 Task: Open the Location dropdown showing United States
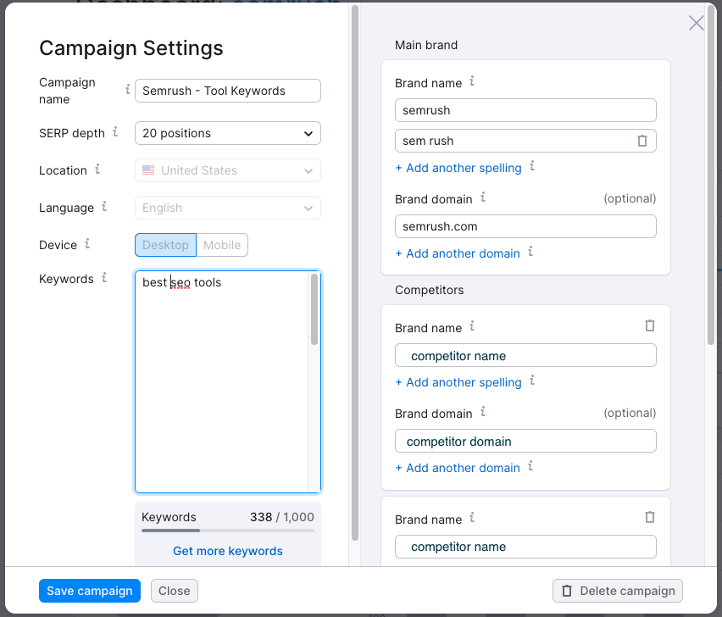[x=228, y=170]
